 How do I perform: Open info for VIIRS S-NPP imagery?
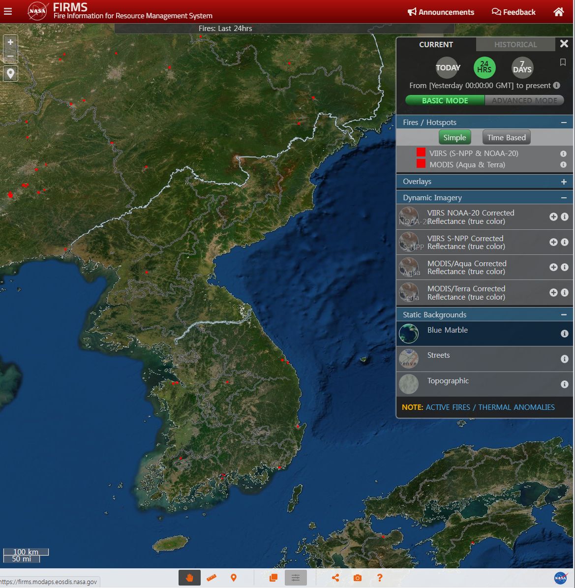point(565,242)
